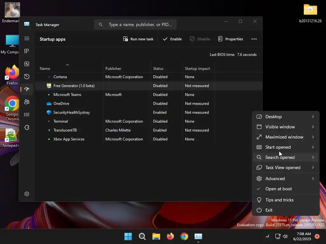This screenshot has width=326, height=244.
Task: Click the Tips and tricks lightbulb icon
Action: 259,200
